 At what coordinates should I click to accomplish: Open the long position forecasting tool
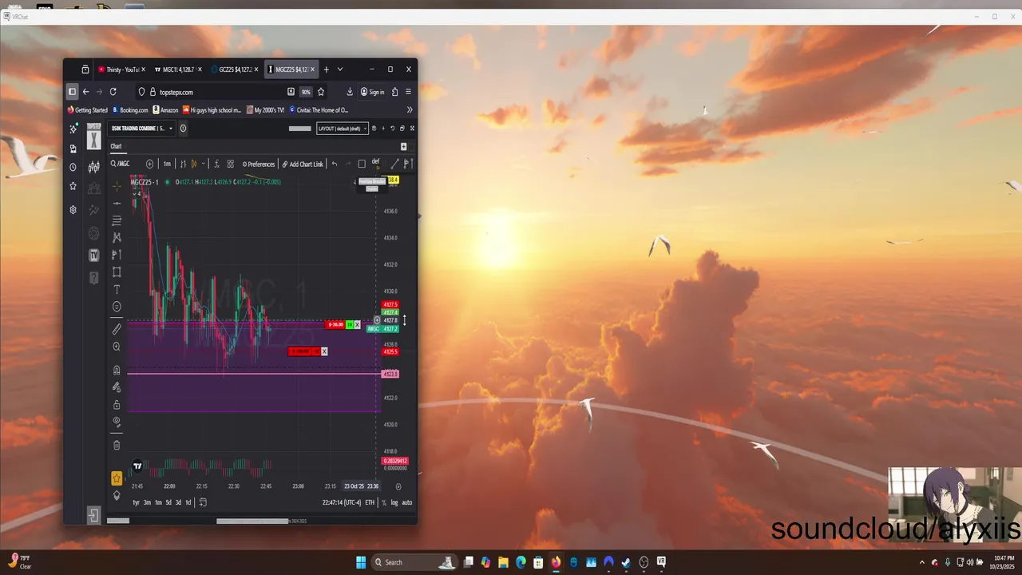pyautogui.click(x=117, y=255)
